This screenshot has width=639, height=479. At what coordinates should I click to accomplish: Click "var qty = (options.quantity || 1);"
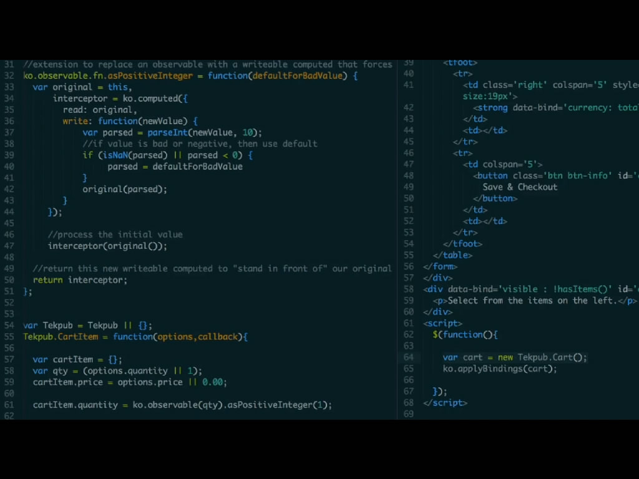(117, 371)
